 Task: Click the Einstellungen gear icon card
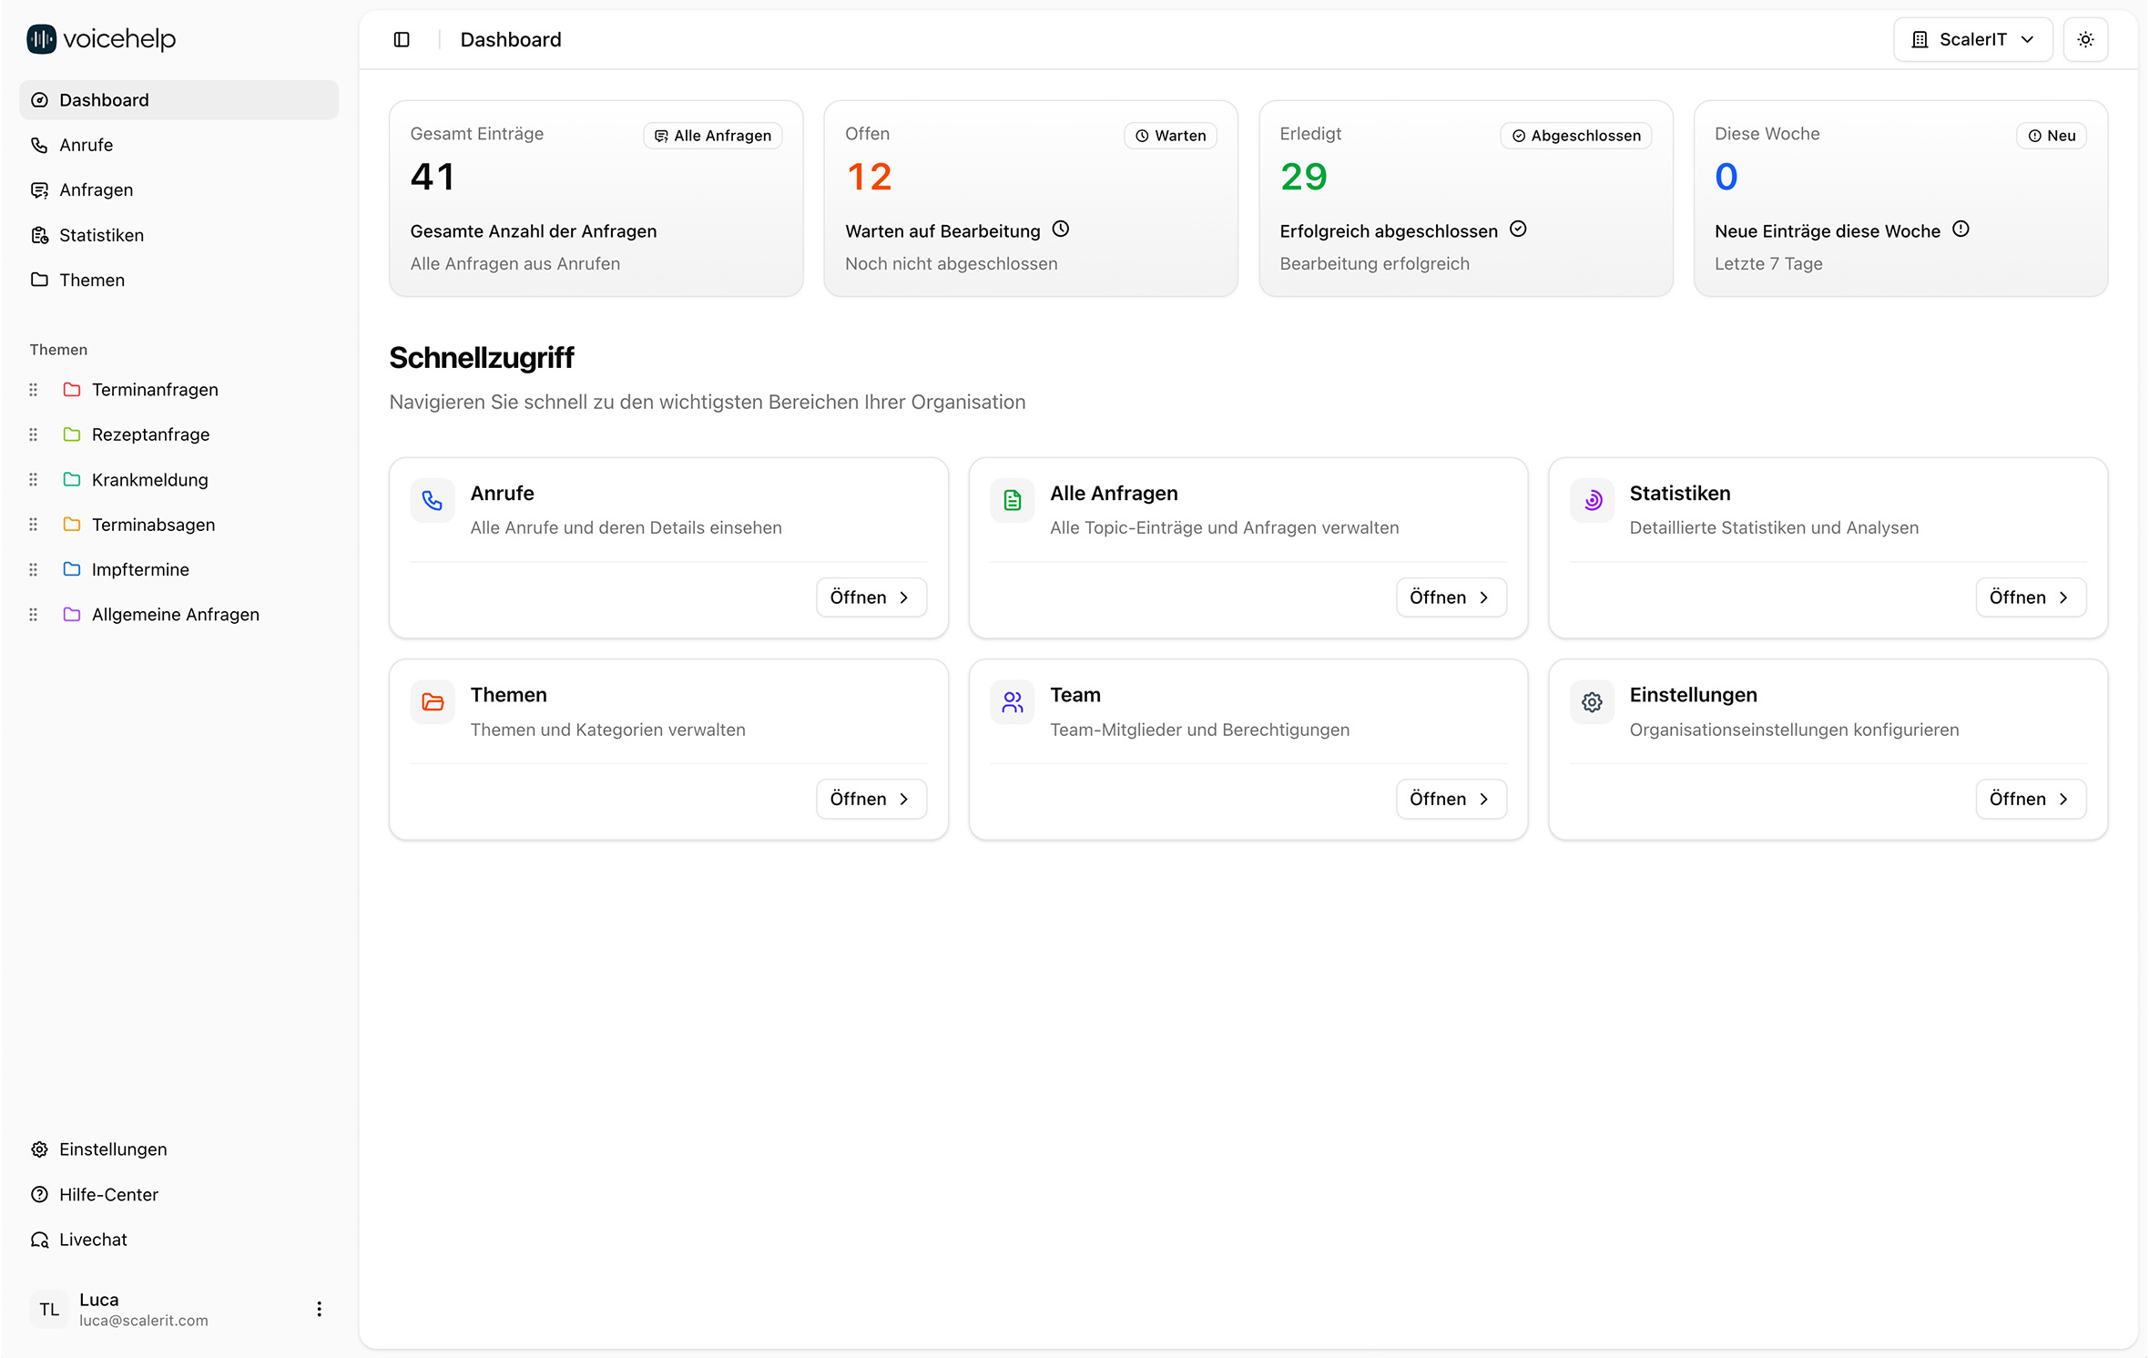1592,702
